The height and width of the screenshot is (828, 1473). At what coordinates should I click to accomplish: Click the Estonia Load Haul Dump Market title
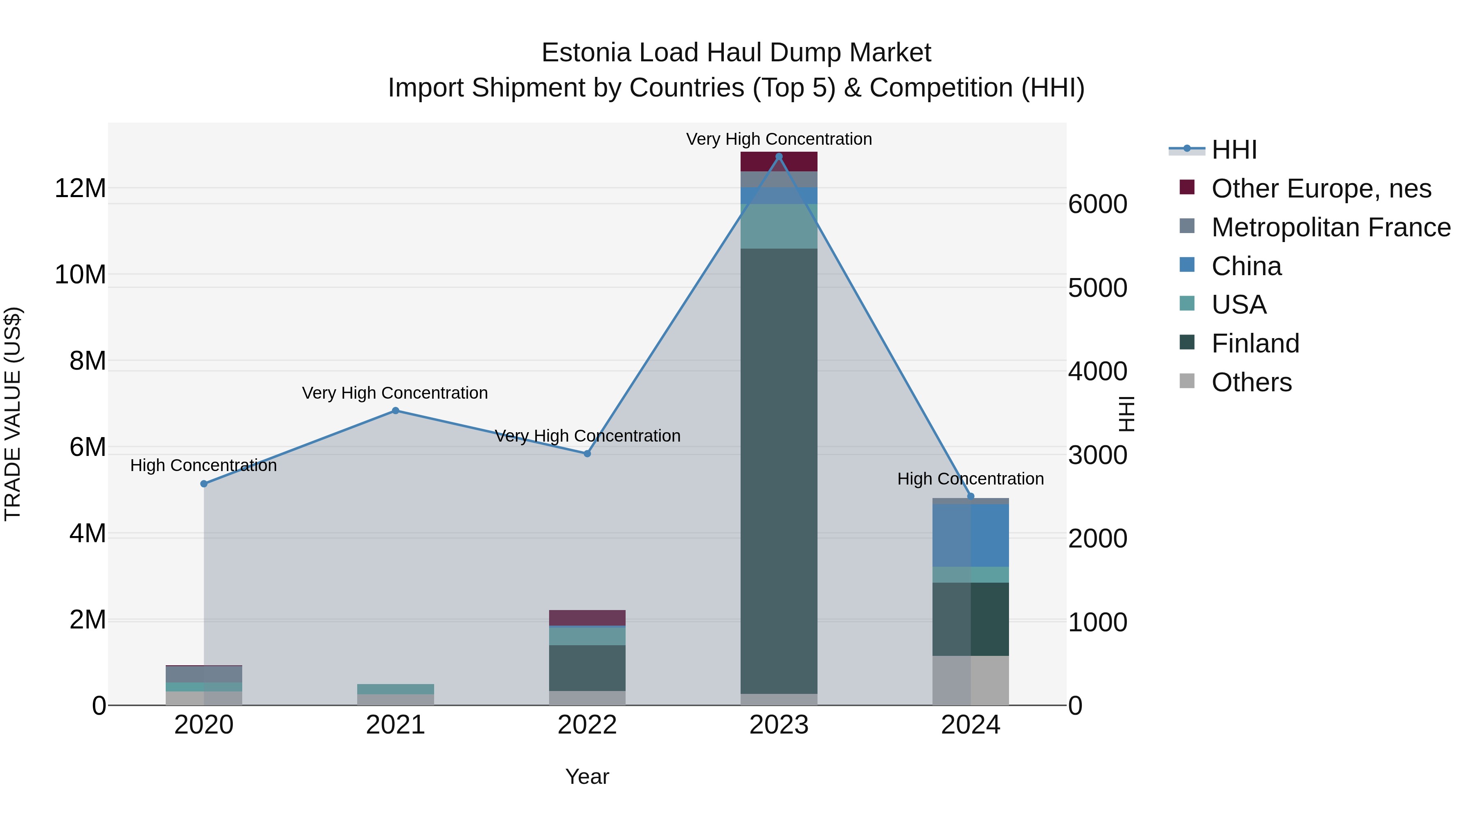(736, 53)
